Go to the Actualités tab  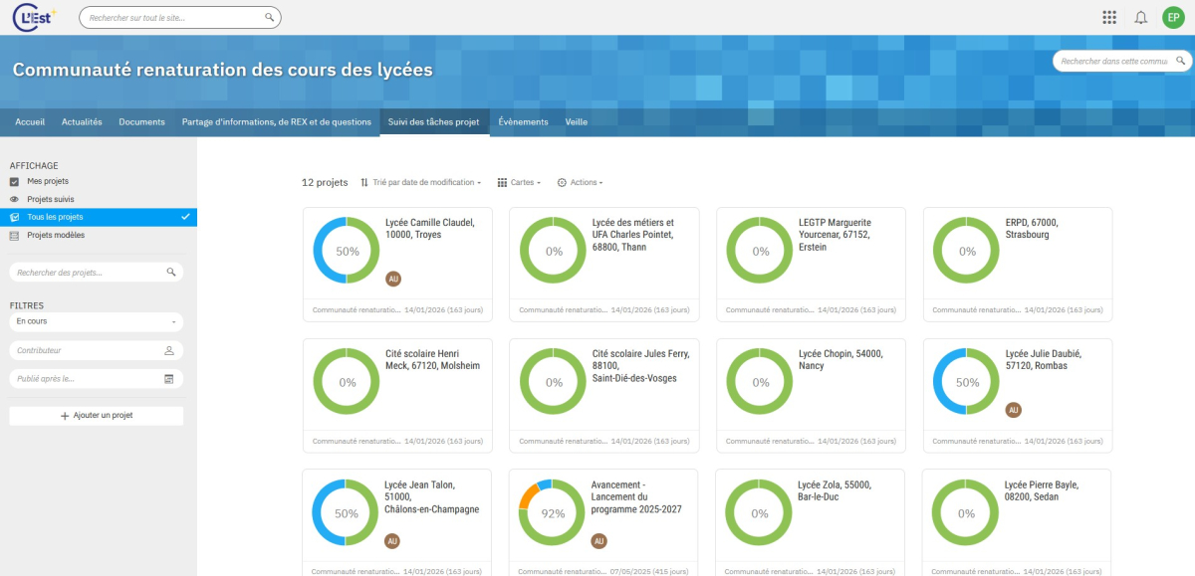pyautogui.click(x=82, y=121)
